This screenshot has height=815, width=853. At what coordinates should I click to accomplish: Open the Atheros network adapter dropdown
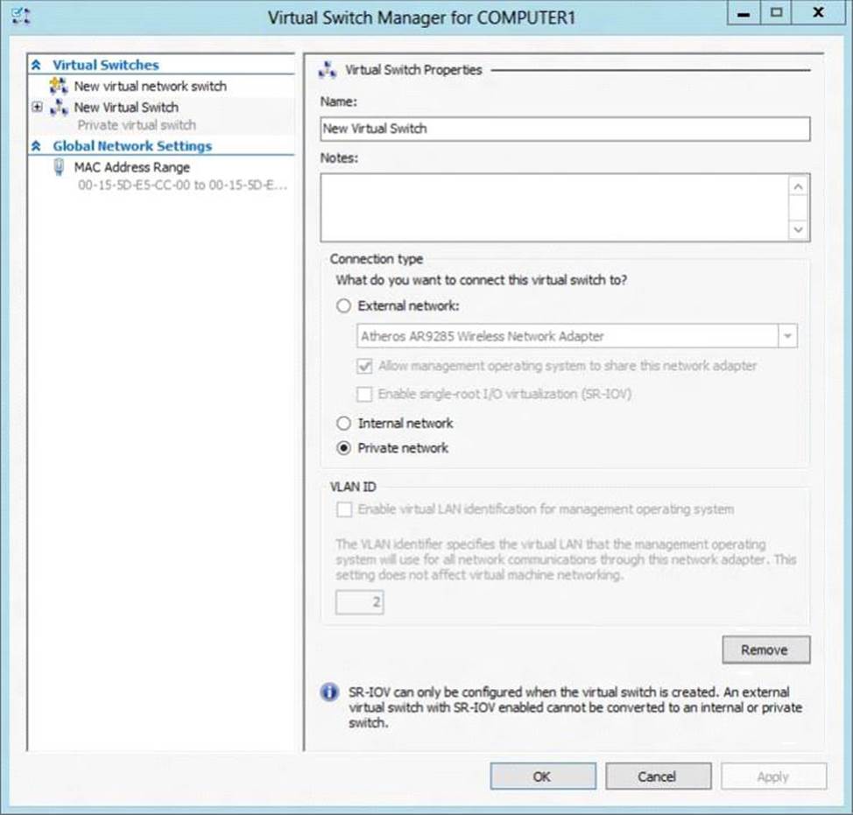click(x=787, y=336)
